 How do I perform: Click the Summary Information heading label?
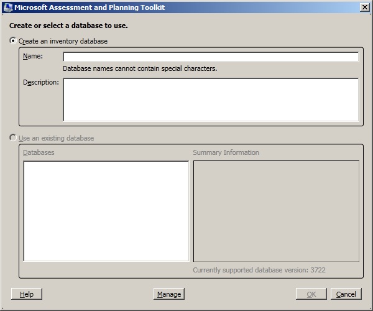click(226, 152)
